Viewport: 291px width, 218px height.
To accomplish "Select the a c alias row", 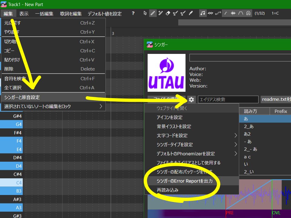I will click(x=265, y=157).
